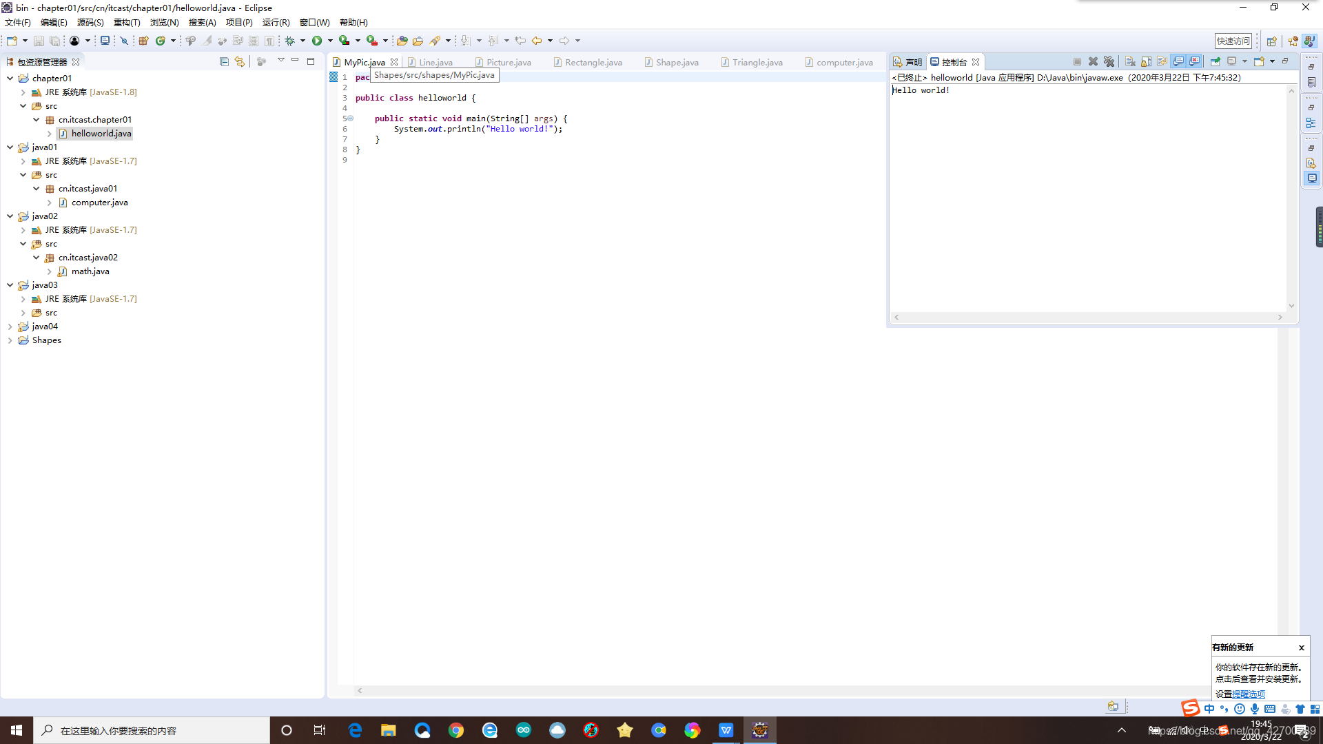Click the helloworld.java file in explorer
Viewport: 1323px width, 744px height.
click(x=101, y=134)
